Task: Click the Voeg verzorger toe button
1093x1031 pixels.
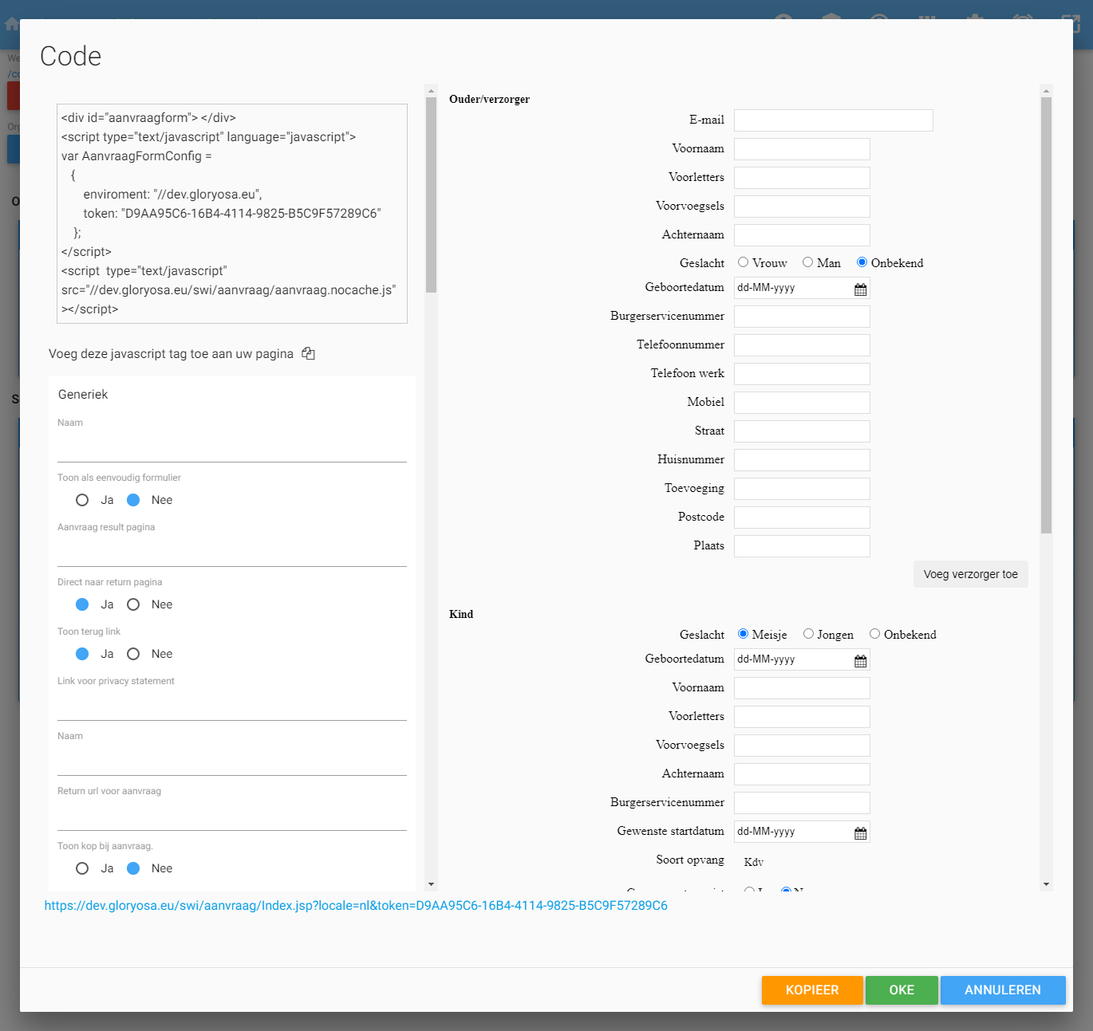Action: tap(970, 574)
